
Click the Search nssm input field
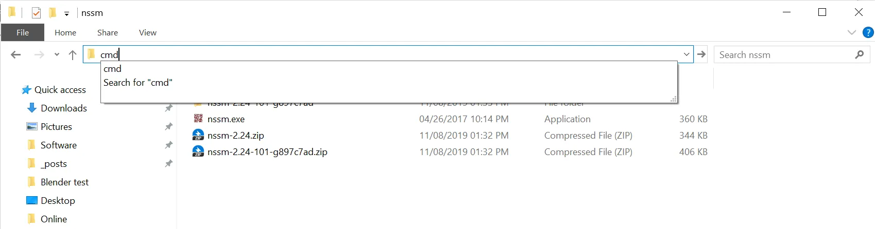pos(783,55)
